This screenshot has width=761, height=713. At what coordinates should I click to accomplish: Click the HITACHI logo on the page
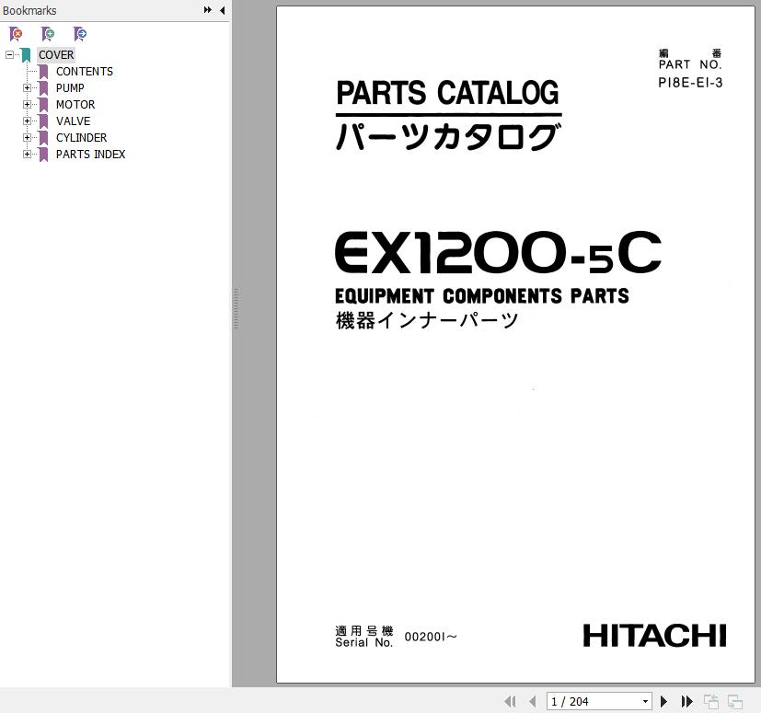pos(654,636)
